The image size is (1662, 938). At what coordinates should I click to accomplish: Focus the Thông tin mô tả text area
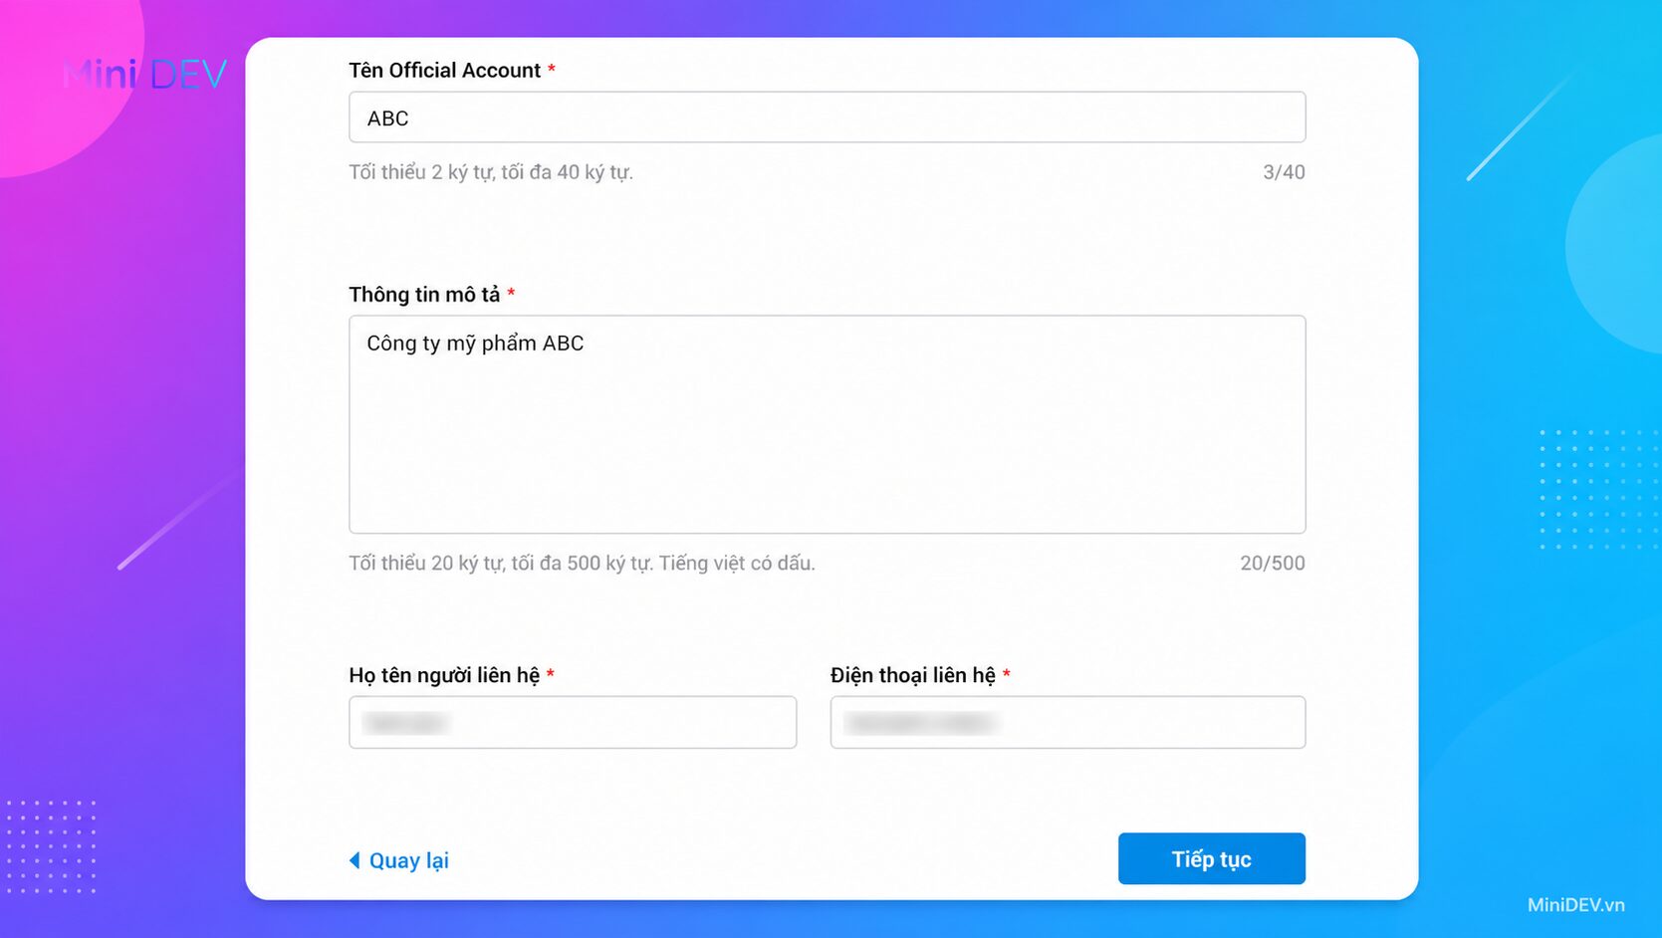pos(827,424)
